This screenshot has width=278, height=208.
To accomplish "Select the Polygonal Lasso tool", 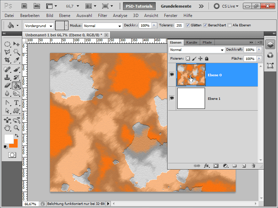I will [x=7, y=52].
